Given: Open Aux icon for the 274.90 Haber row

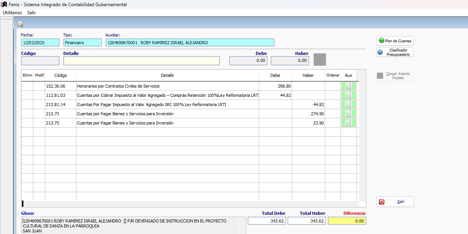Looking at the screenshot, I should pos(348,114).
